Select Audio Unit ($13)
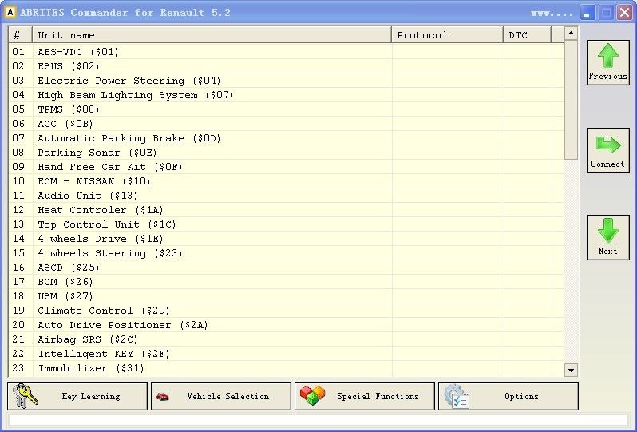Viewport: 637px width, 432px height. (286, 196)
